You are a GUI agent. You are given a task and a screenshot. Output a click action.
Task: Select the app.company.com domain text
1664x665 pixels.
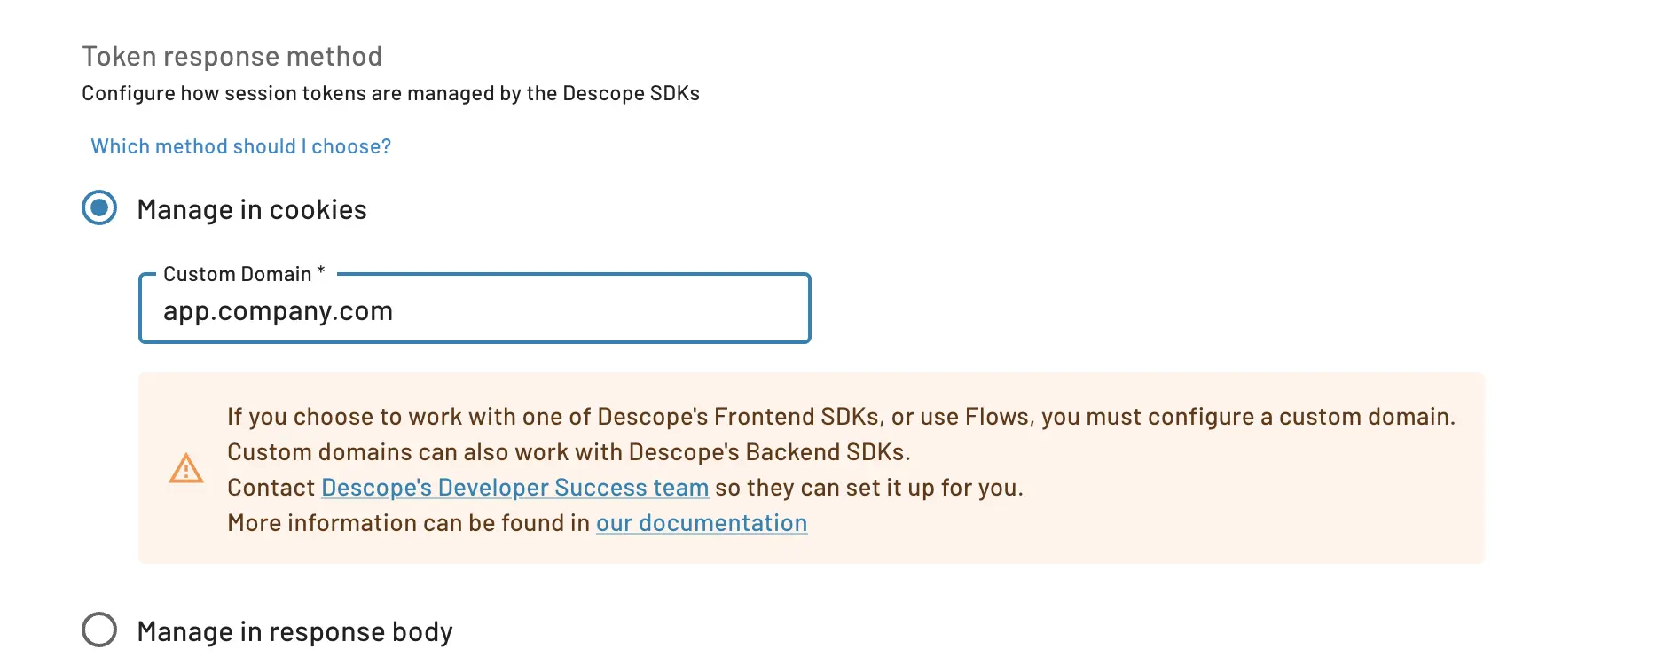[x=278, y=310]
